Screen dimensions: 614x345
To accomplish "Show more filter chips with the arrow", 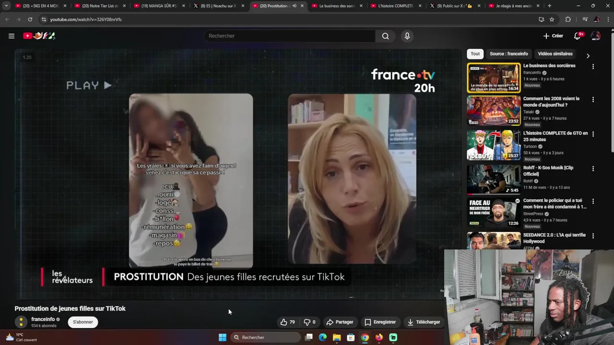I will (588, 56).
